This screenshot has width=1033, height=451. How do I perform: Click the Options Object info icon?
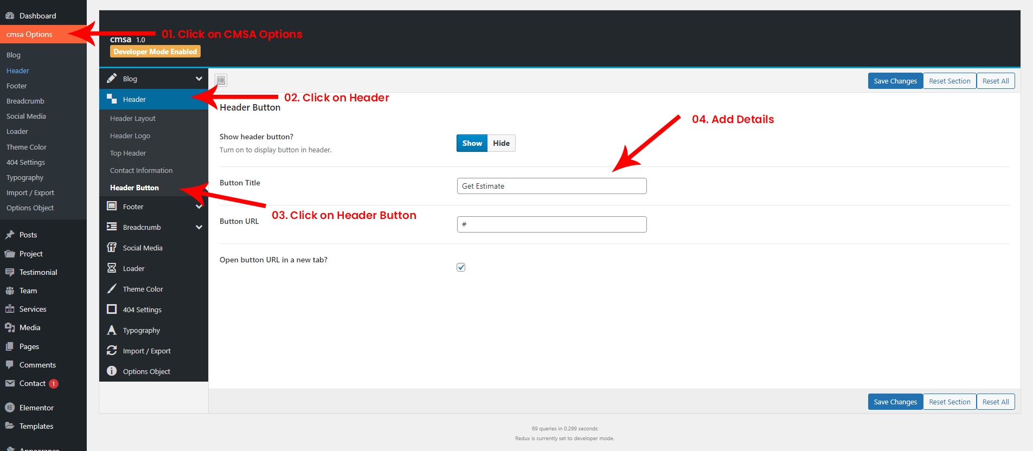click(x=112, y=371)
